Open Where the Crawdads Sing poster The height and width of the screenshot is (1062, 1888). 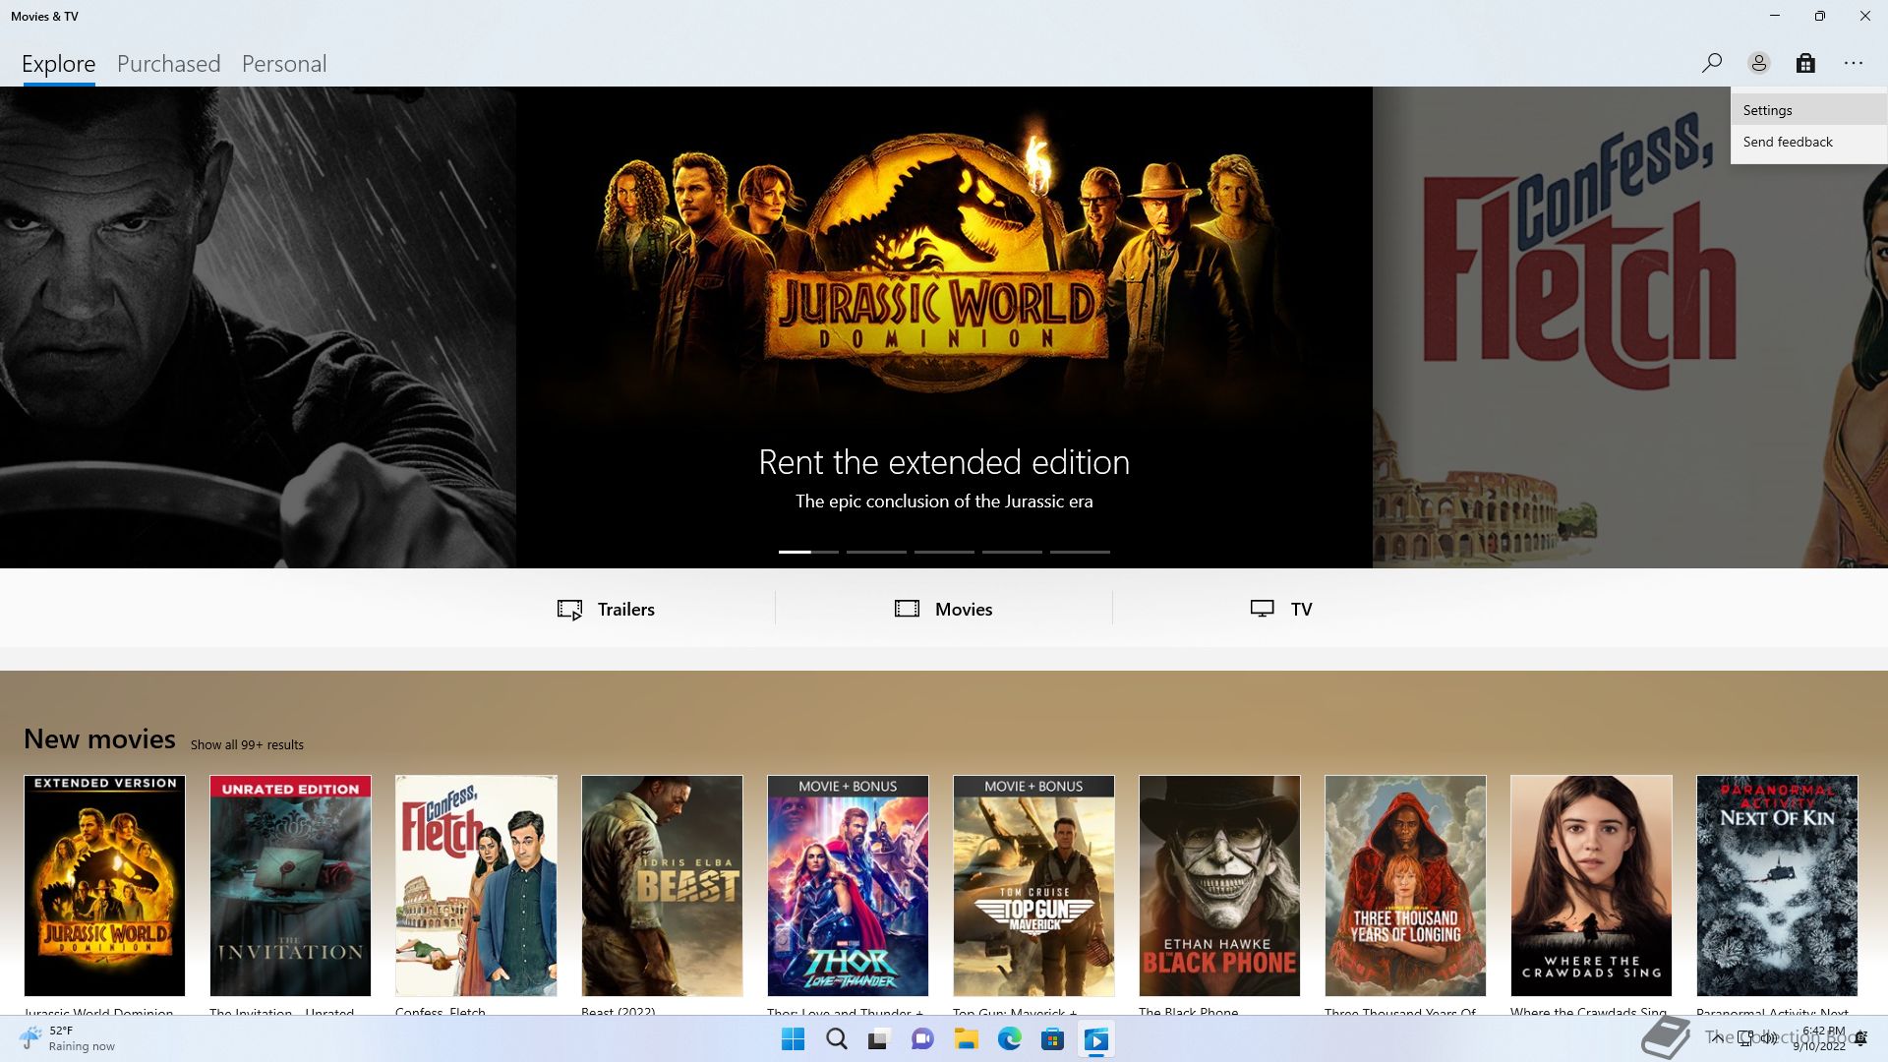point(1591,885)
